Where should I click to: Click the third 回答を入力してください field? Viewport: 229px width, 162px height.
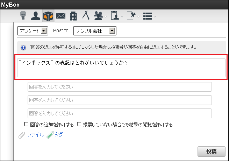(x=120, y=113)
